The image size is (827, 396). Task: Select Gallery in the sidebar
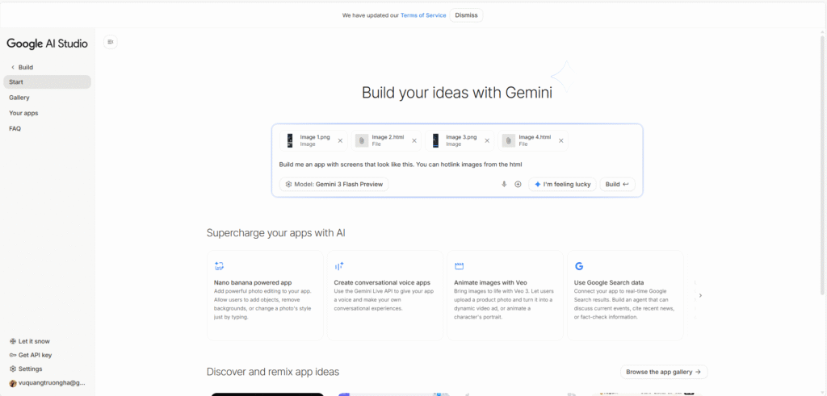point(19,98)
